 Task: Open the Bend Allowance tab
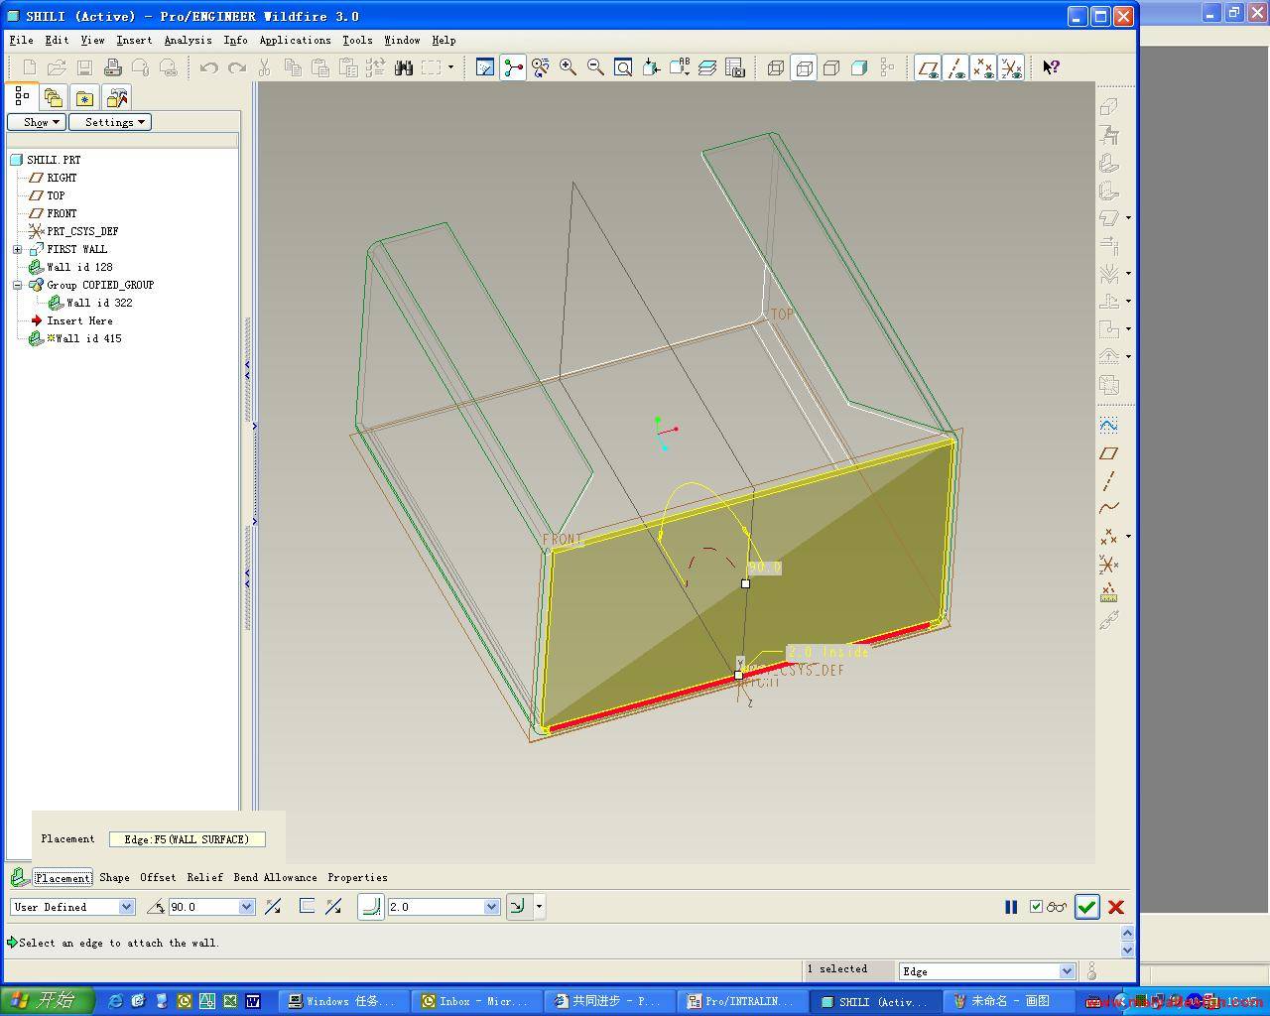[x=275, y=877]
